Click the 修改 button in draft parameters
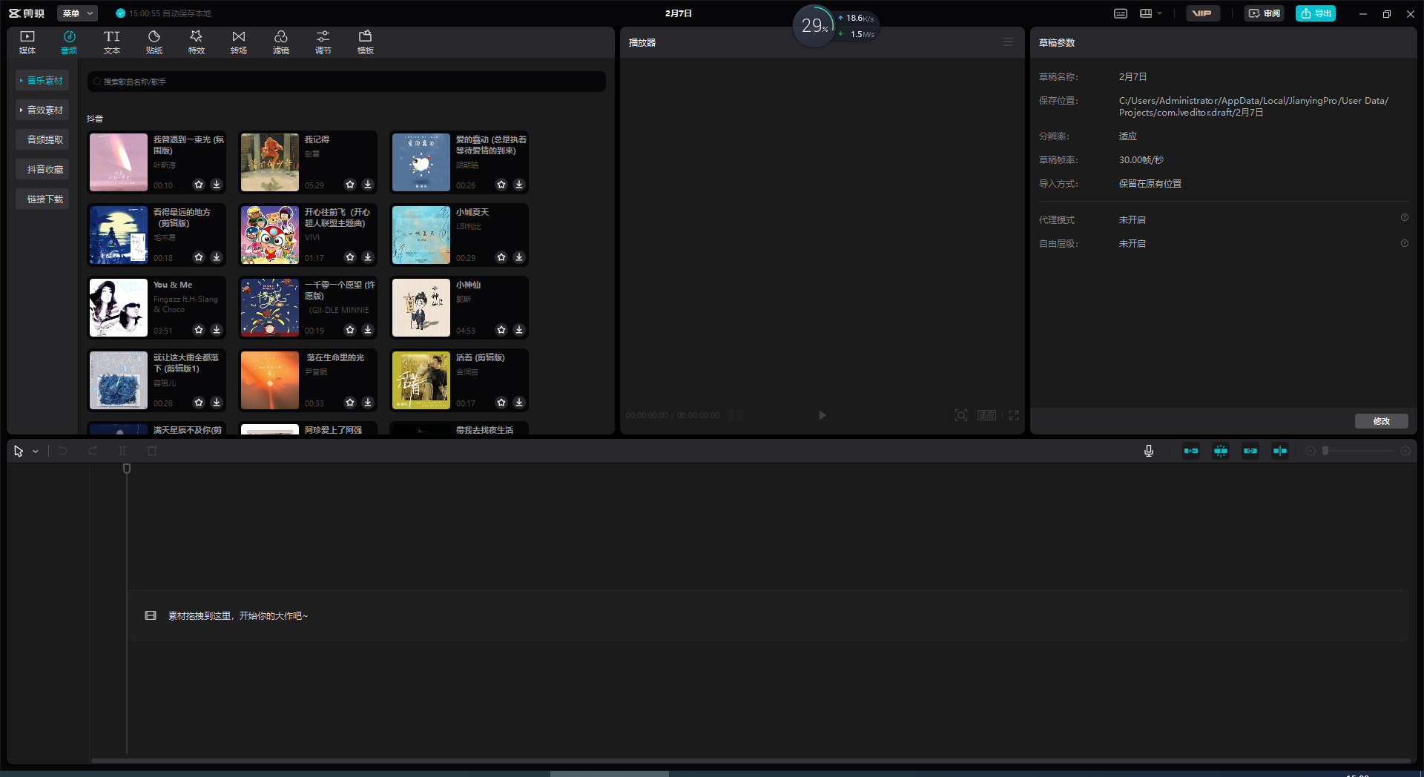The height and width of the screenshot is (777, 1424). (x=1381, y=421)
